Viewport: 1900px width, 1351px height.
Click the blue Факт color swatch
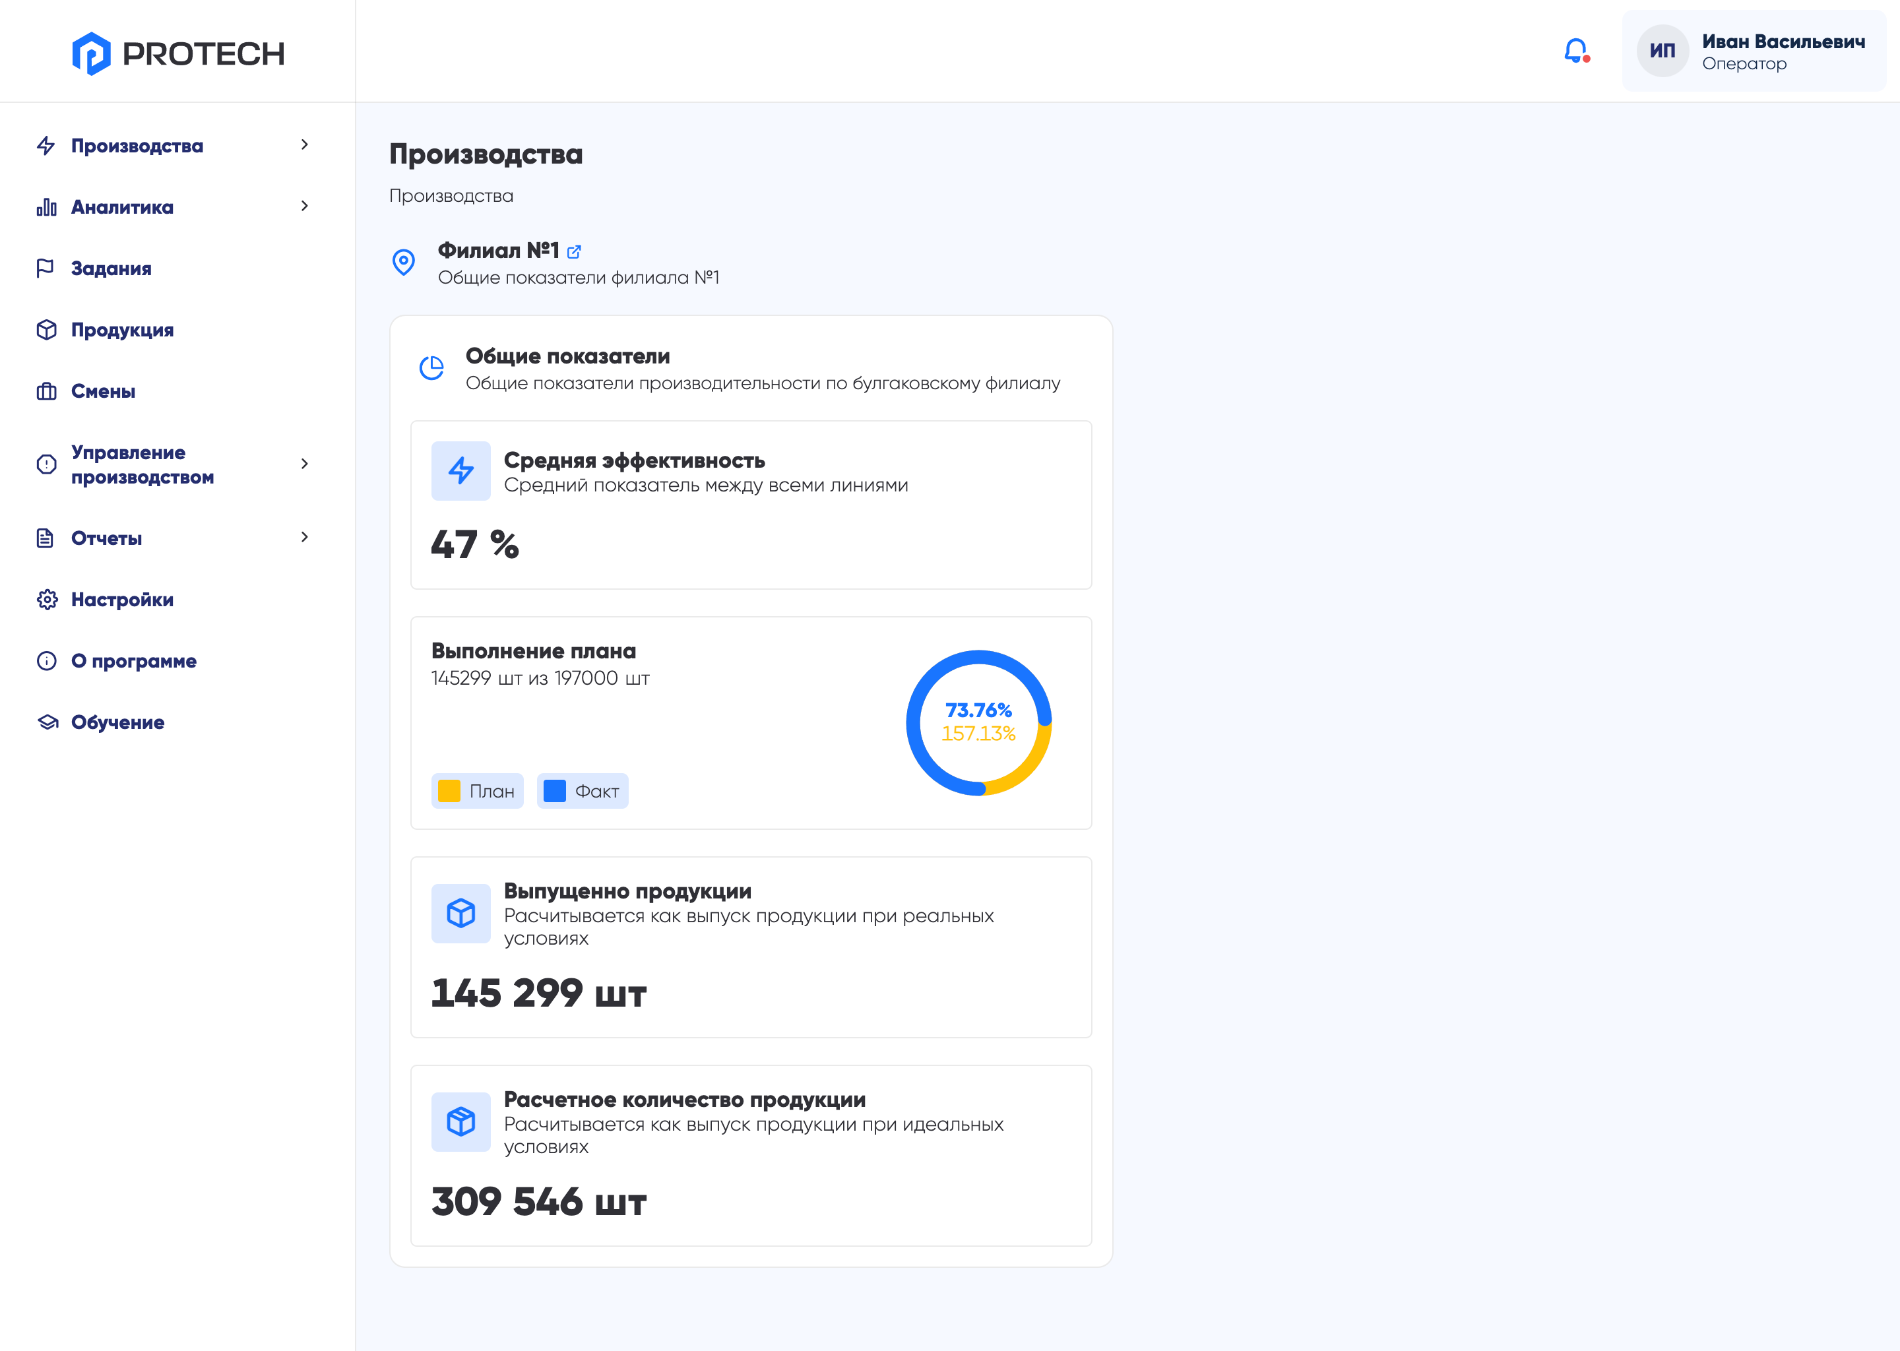coord(555,791)
